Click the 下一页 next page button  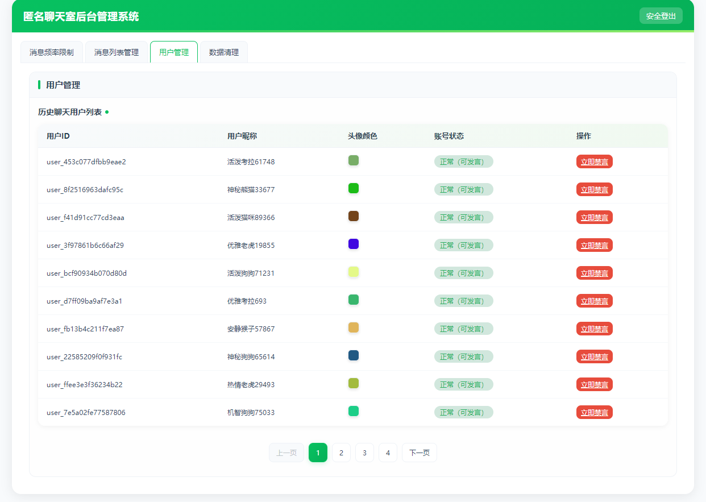tap(420, 453)
